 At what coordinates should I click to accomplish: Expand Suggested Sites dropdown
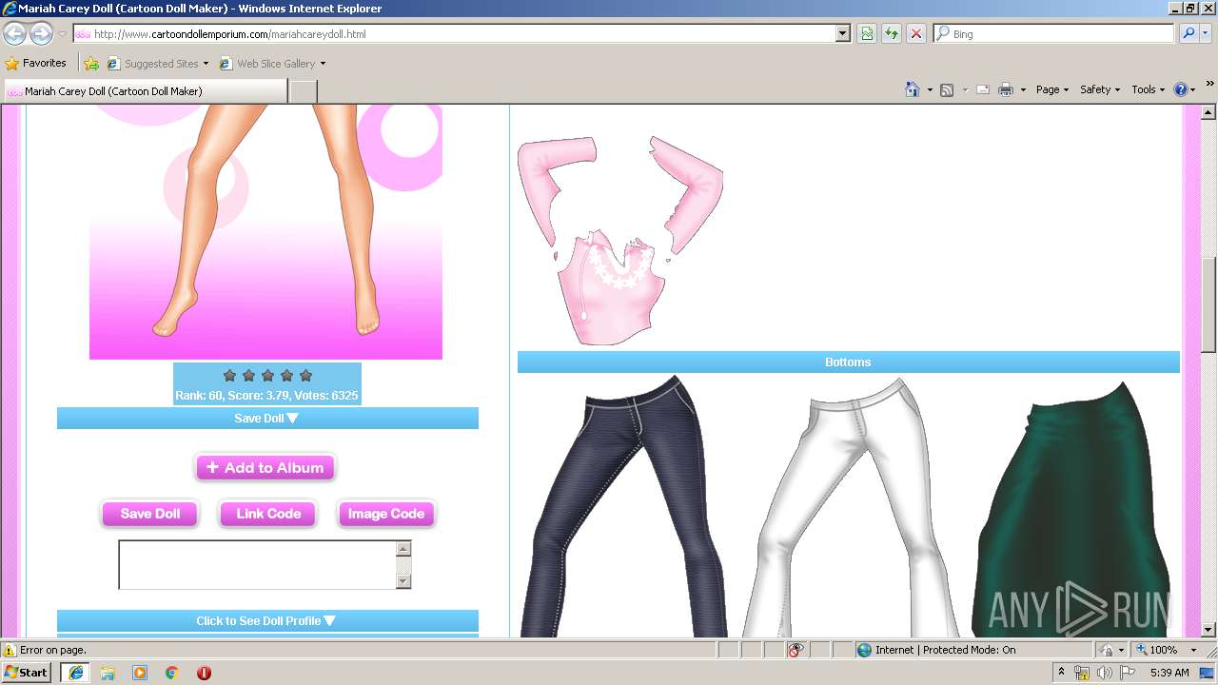pyautogui.click(x=206, y=64)
